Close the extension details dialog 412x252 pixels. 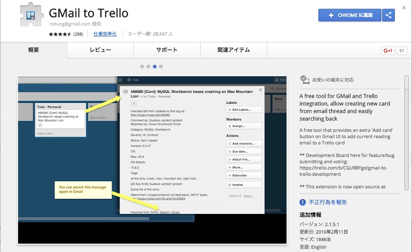click(404, 8)
